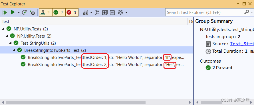Click the test list scrollbar right arrow
Image resolution: width=254 pixels, height=105 pixels.
(190, 102)
